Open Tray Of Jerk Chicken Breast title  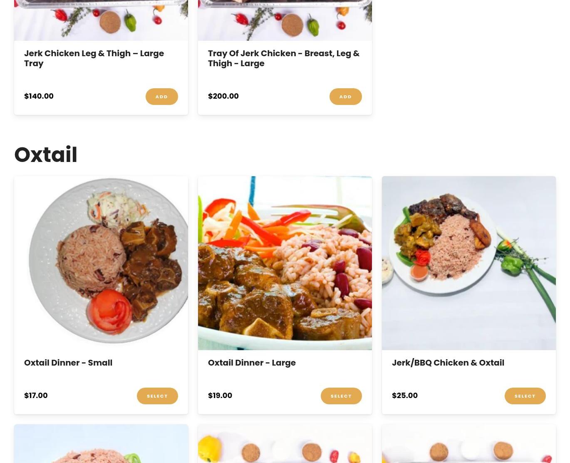point(284,58)
